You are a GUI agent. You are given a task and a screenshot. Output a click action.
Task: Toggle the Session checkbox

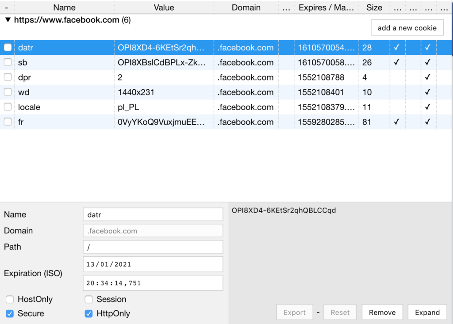pos(88,299)
